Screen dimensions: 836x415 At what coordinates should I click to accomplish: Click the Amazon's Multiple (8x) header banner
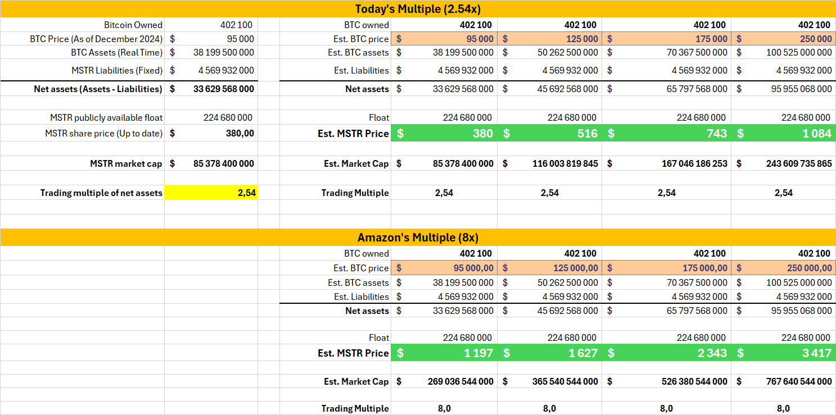tap(418, 237)
